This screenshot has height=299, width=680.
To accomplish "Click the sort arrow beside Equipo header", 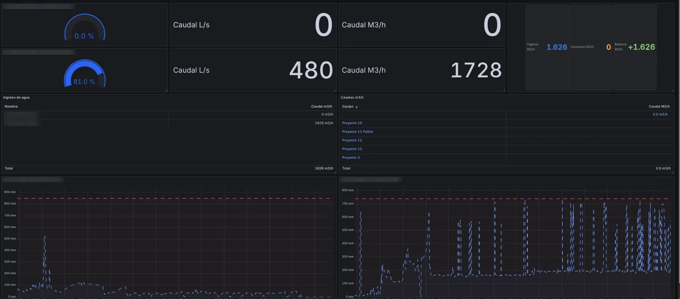I will coord(357,107).
